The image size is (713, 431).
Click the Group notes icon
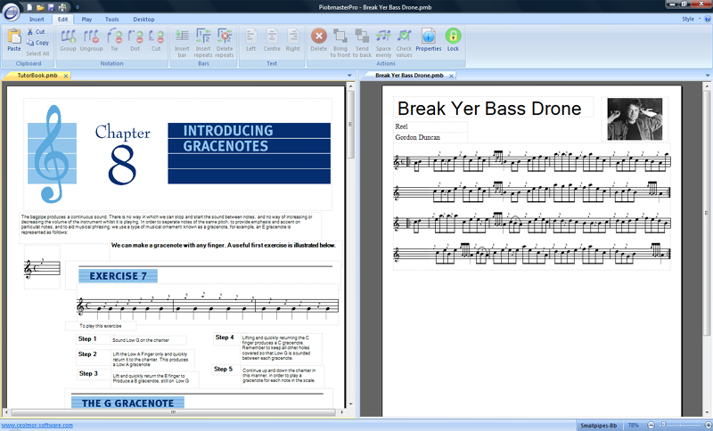click(x=68, y=39)
